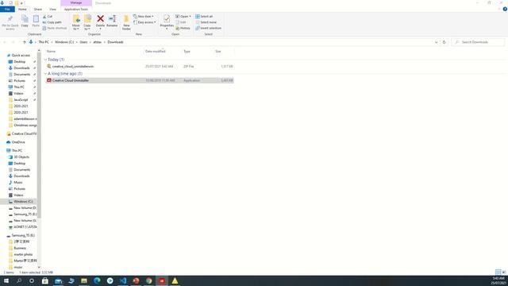
Task: Open the File tab
Action: coord(7,9)
